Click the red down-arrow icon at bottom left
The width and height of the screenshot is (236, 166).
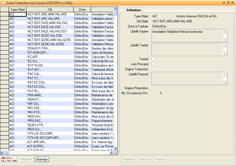(9, 161)
